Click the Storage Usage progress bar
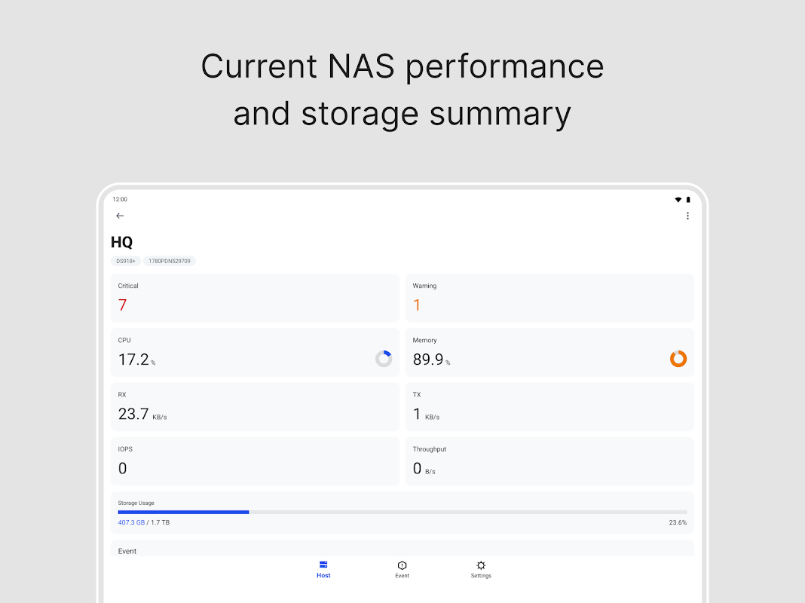The height and width of the screenshot is (603, 805). click(x=402, y=513)
